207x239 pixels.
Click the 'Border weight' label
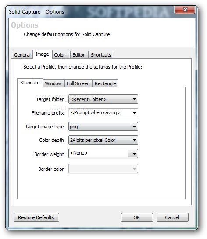click(49, 154)
